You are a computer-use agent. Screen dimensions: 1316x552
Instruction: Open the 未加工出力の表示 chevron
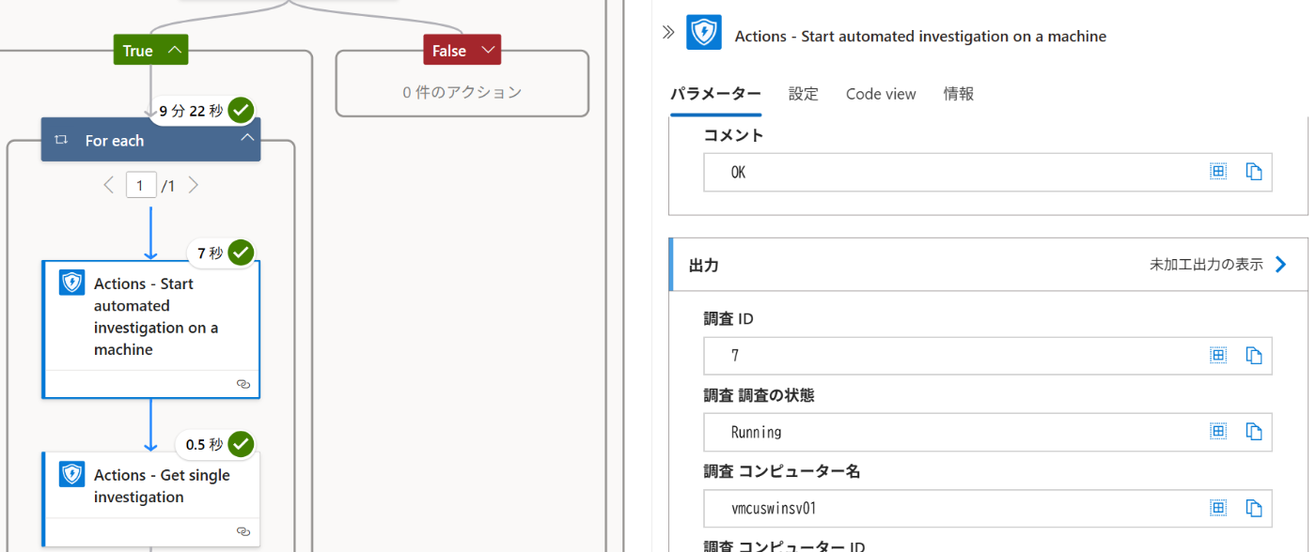[1280, 265]
